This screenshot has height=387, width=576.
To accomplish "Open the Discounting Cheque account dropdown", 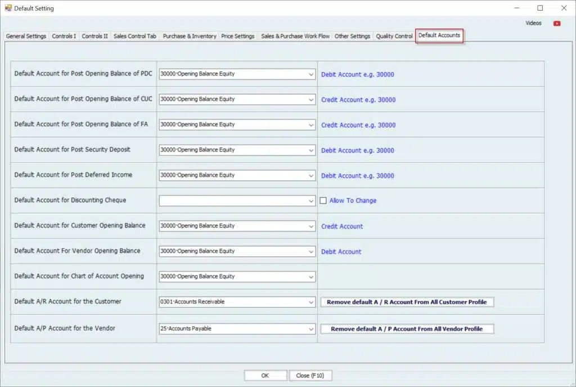I will [311, 201].
